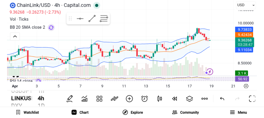Screen dimensions: 264x118
Task: Switch to the Explore tab
Action: pyautogui.click(x=133, y=112)
